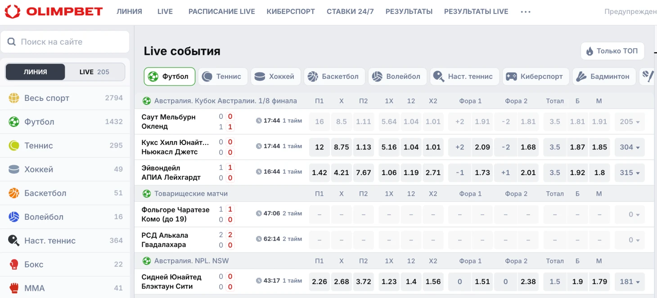Bet П1 at 12 on Кукс Хилл
The height and width of the screenshot is (298, 657).
point(319,147)
